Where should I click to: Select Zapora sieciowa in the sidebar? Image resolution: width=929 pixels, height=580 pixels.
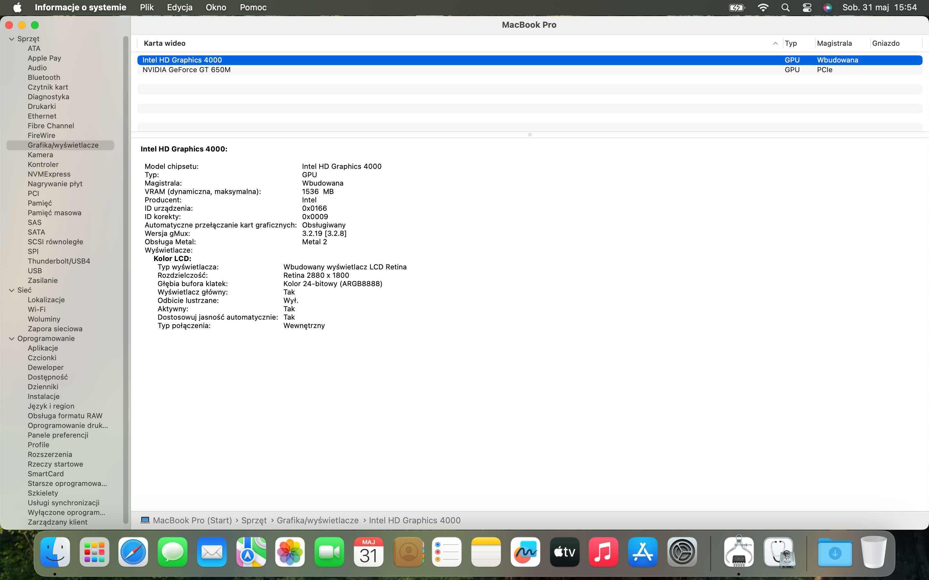[x=55, y=329]
